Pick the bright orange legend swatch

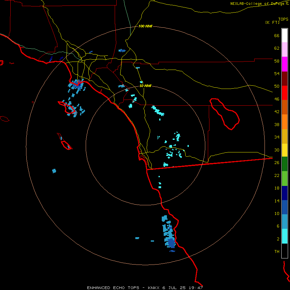[285, 122]
